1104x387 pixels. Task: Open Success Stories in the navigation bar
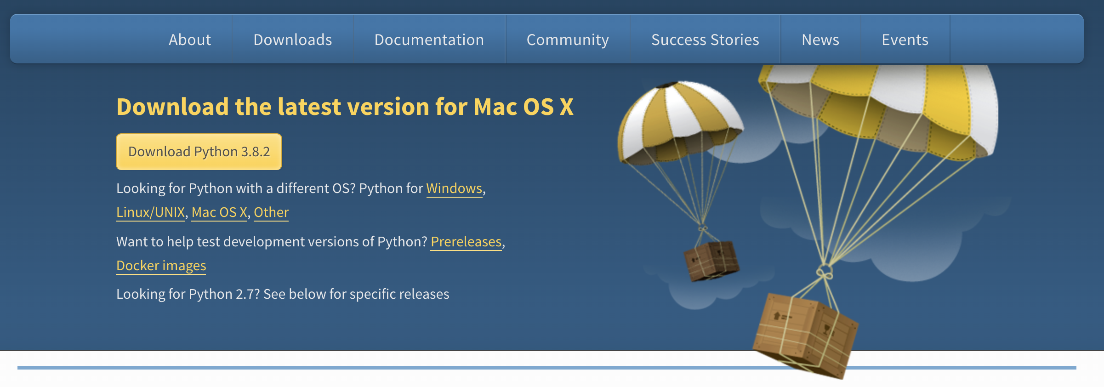[705, 40]
